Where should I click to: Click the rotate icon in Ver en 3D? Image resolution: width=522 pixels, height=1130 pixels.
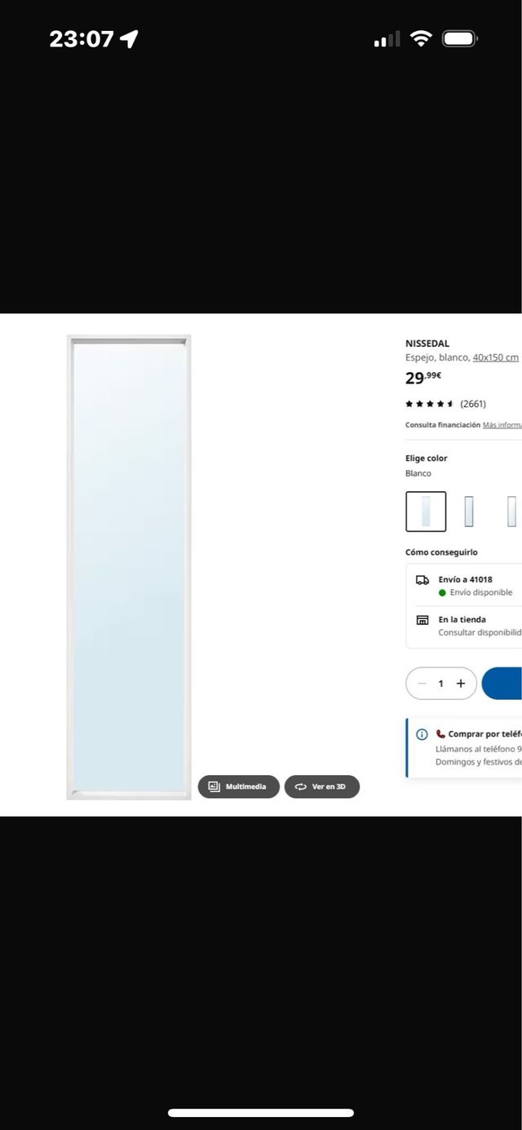point(301,787)
